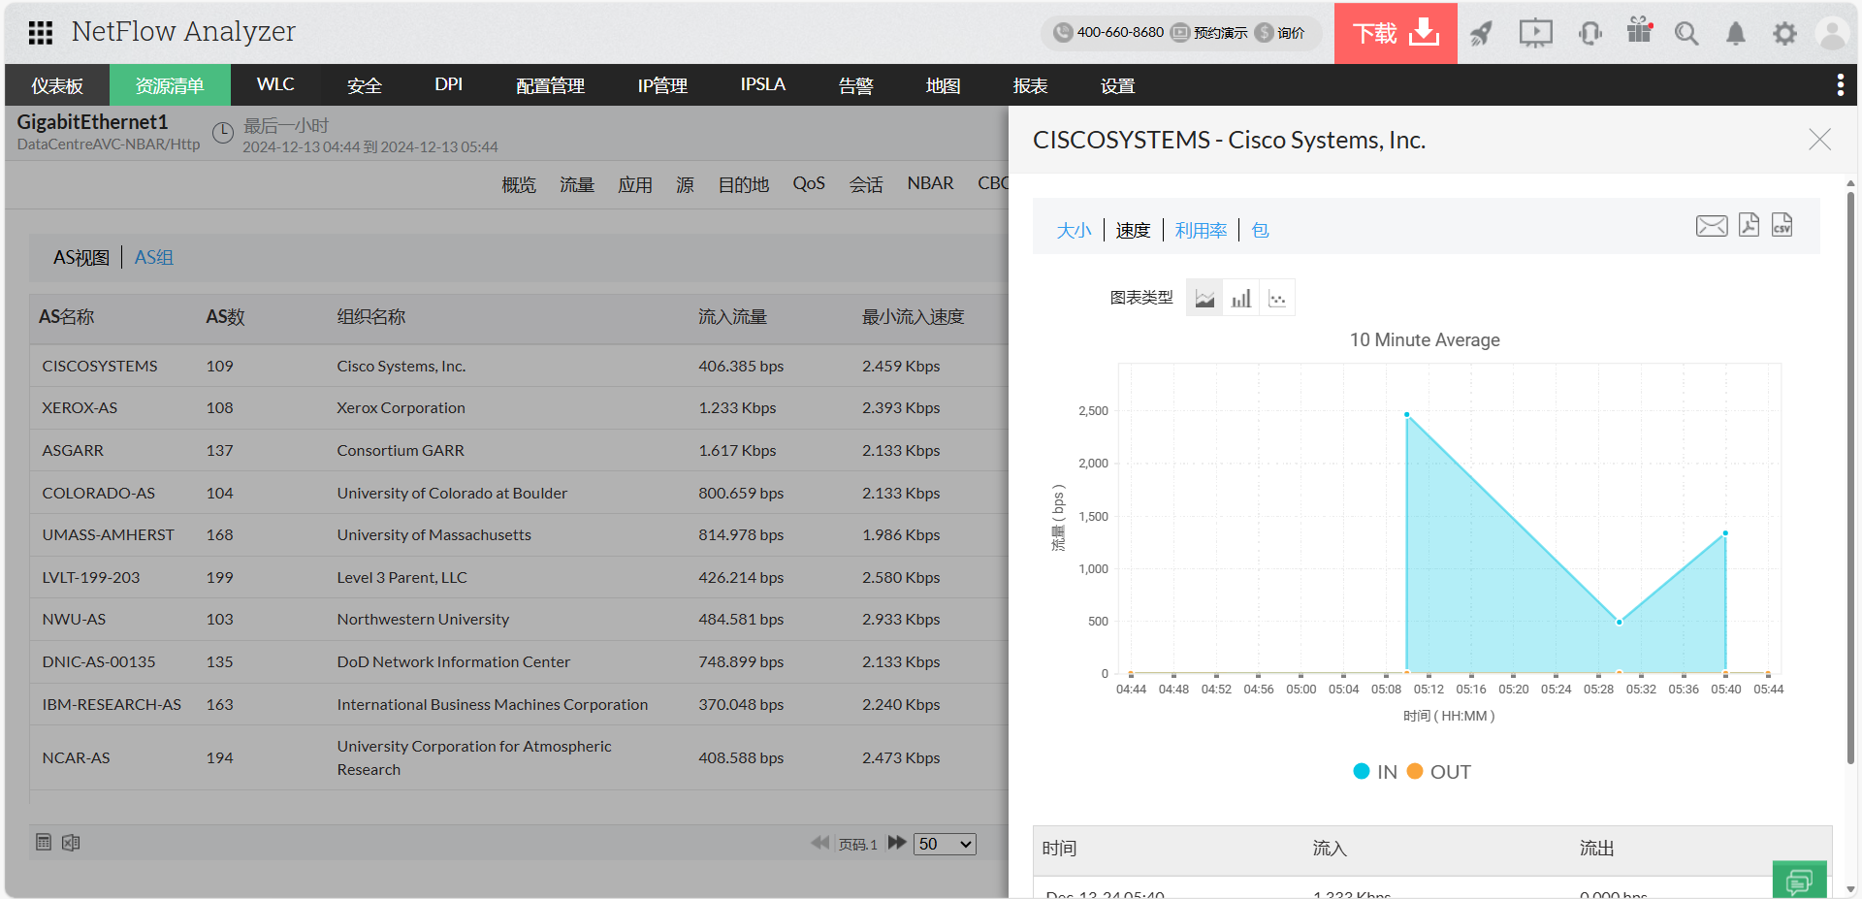Viewport: 1862px width, 899px height.
Task: Export panel data as PDF
Action: click(x=1749, y=225)
